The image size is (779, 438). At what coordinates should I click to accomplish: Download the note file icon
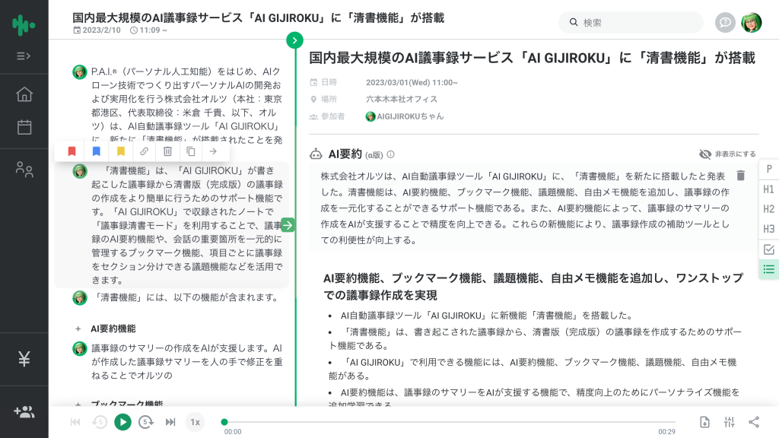pos(704,422)
